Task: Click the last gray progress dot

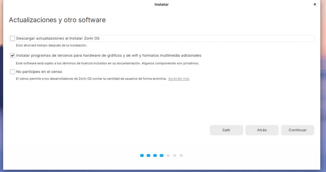Action: click(181, 155)
